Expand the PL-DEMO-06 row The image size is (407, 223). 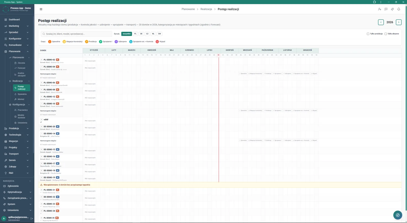click(x=41, y=83)
